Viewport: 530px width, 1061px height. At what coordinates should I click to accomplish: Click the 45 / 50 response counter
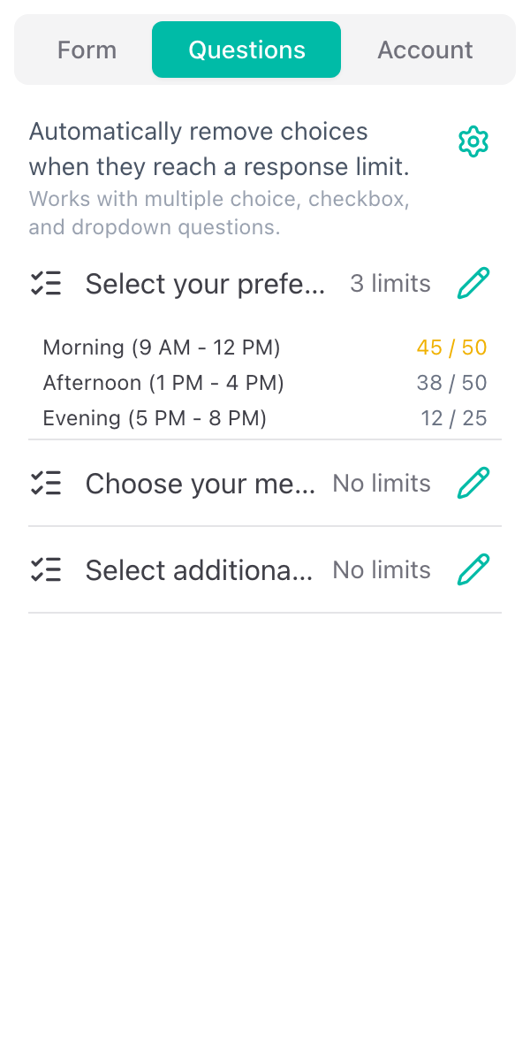pos(451,347)
